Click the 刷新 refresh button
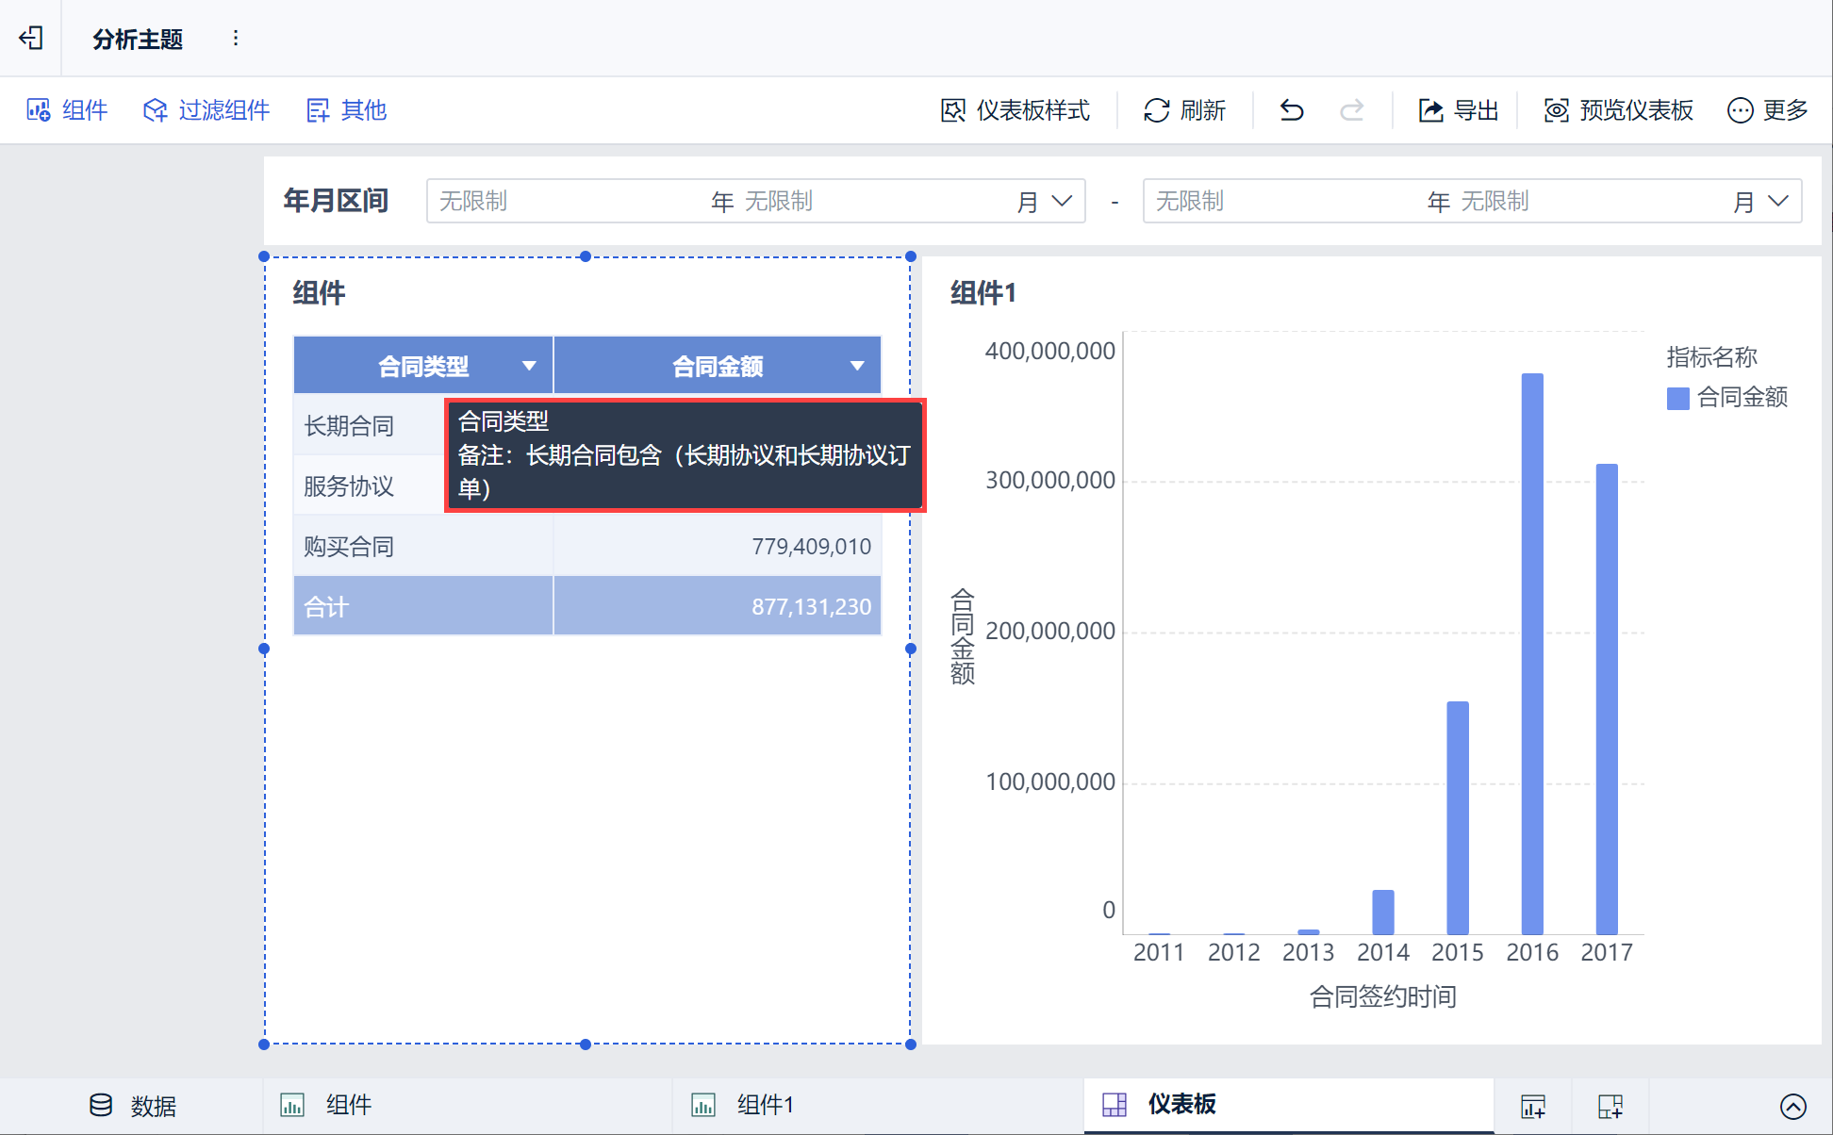This screenshot has width=1833, height=1135. pos(1184,110)
